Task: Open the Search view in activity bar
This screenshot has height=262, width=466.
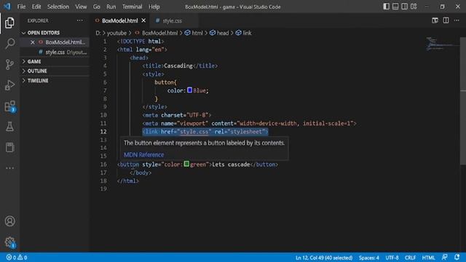Action: click(9, 44)
